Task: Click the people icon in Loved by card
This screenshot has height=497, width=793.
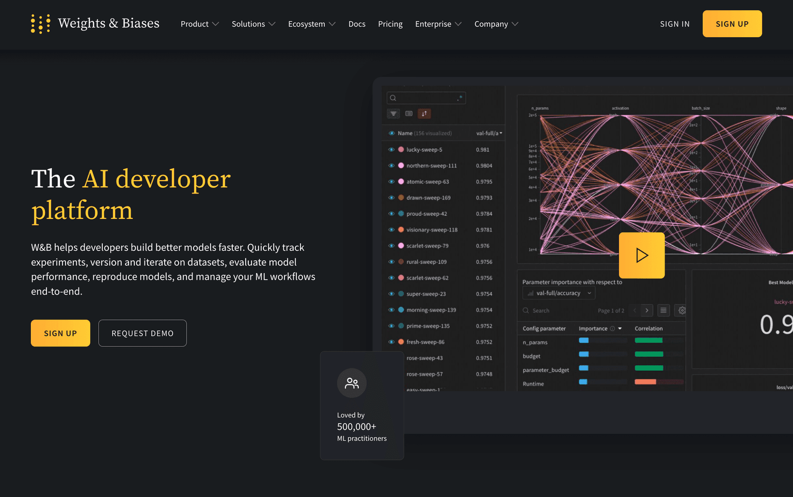Action: pos(352,383)
